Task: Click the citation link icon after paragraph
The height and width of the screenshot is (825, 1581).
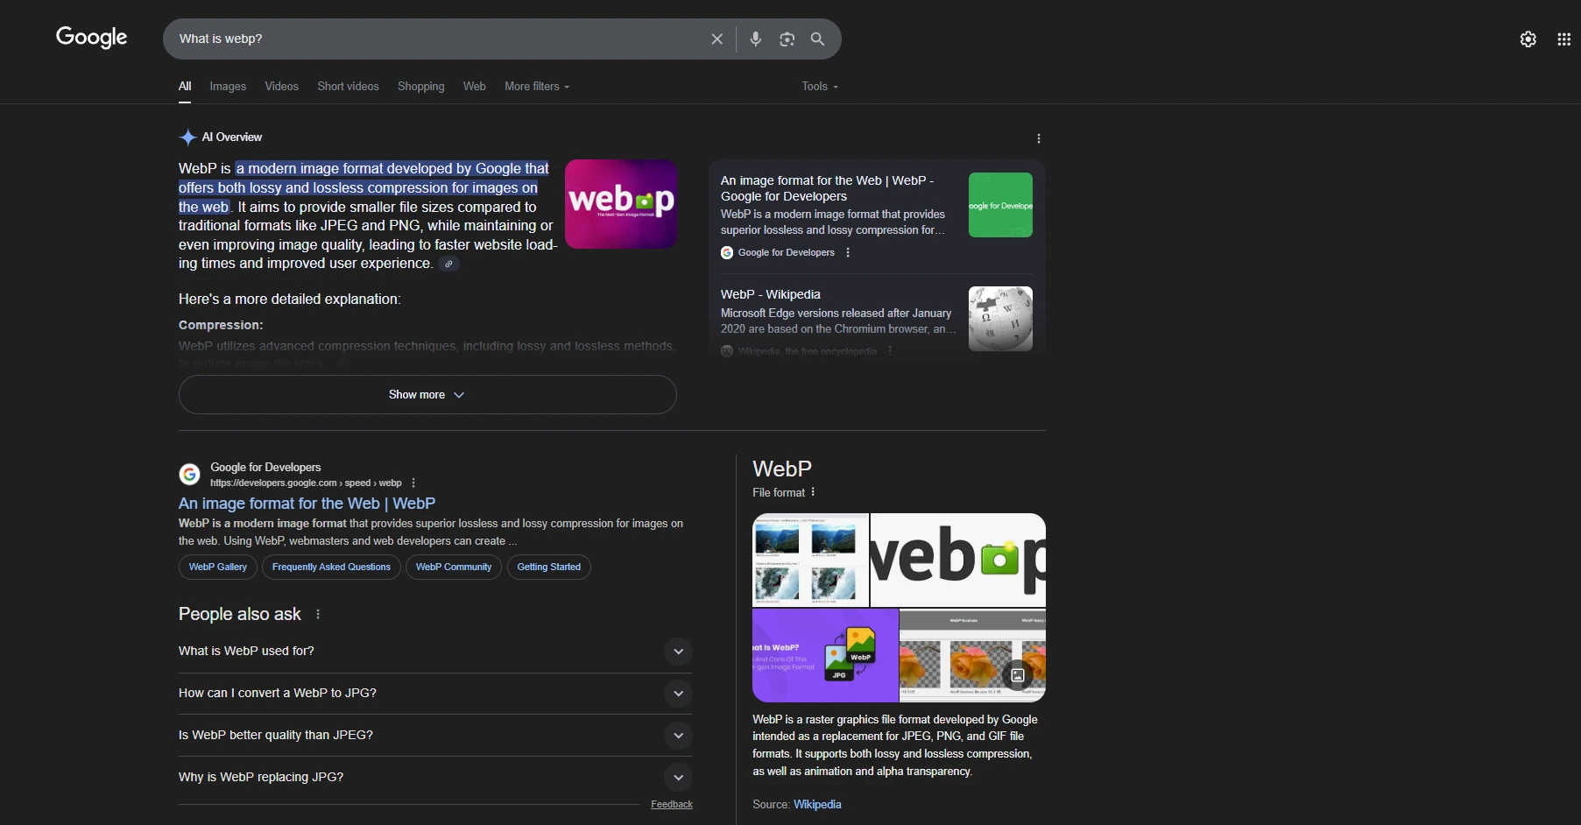Action: pyautogui.click(x=448, y=264)
